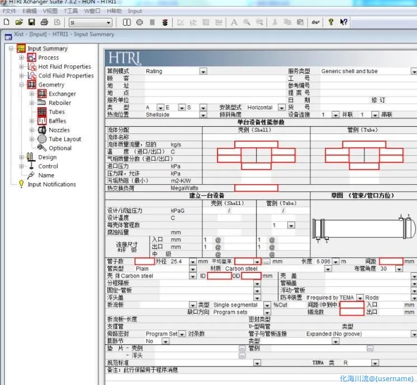Screen dimensions: 417x385
Task: Click the New file toolbar icon
Action: point(7,22)
